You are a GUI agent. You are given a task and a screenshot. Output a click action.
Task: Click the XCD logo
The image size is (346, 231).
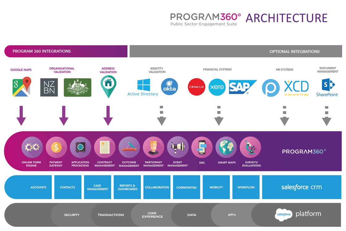point(296,88)
